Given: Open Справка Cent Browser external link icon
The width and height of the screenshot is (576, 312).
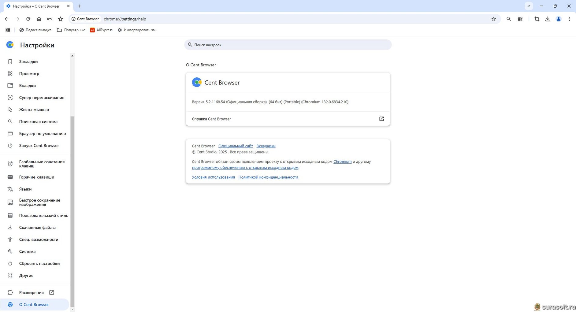Looking at the screenshot, I should coord(381,119).
